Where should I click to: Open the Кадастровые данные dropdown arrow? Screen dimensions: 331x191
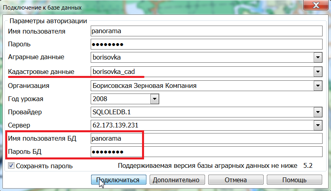[x=318, y=72]
